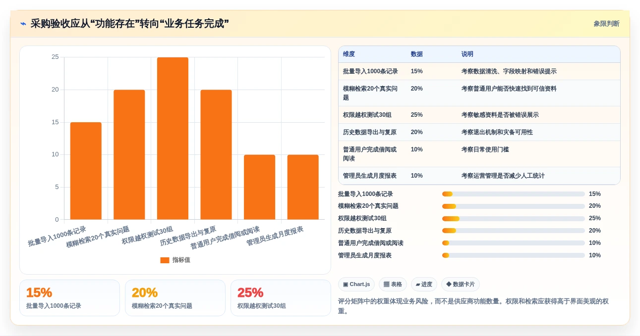Click the 15% value in table's 数据 column
640x336 pixels.
click(x=417, y=71)
